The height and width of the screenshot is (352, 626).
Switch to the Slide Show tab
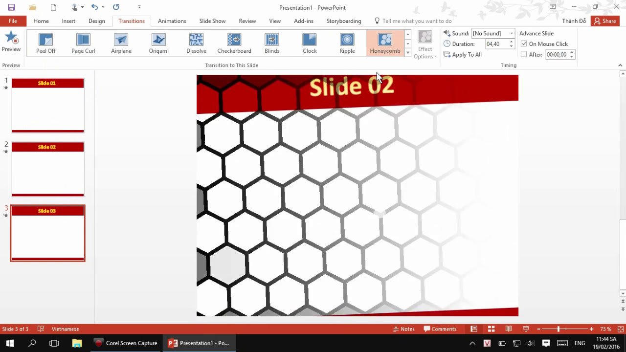(212, 21)
